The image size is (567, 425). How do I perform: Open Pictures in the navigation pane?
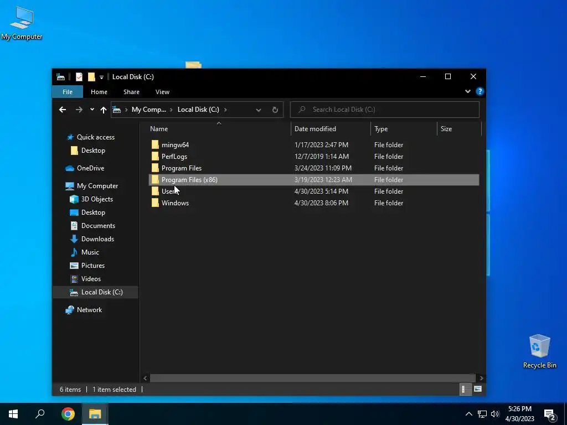click(93, 266)
